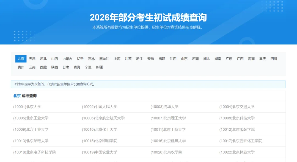Switch to 江西 province
The width and height of the screenshot is (297, 162).
point(173,59)
